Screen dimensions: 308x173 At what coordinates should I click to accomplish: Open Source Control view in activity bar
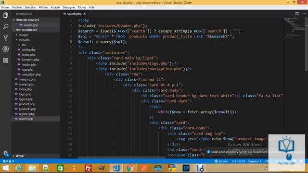pyautogui.click(x=5, y=37)
